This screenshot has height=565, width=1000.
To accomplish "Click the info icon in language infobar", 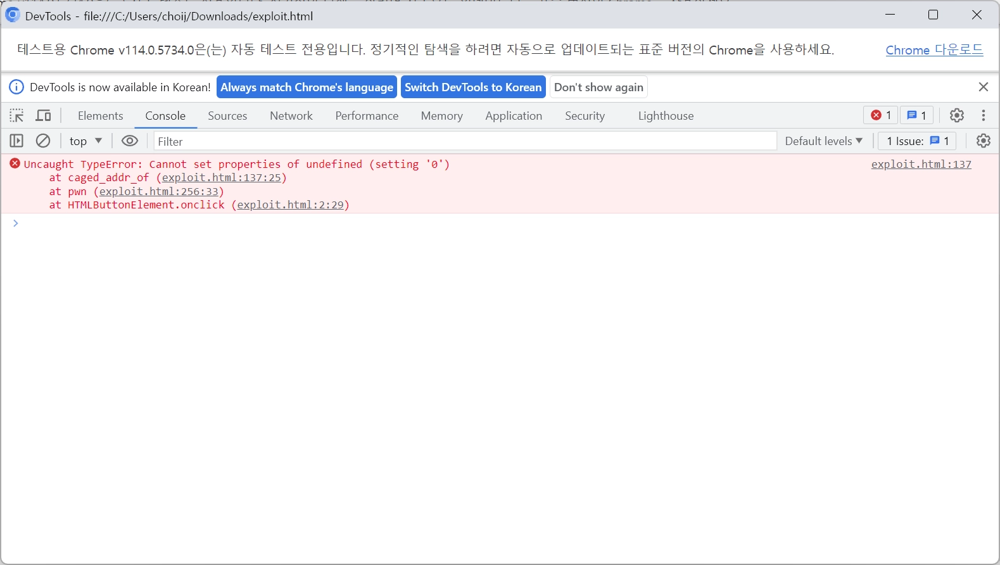I will pos(16,87).
